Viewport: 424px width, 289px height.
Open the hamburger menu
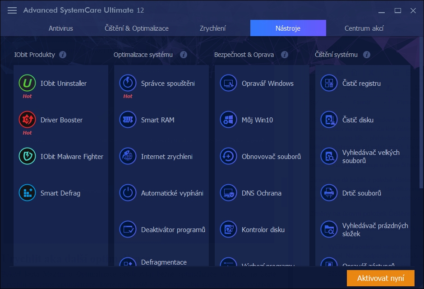pyautogui.click(x=12, y=10)
